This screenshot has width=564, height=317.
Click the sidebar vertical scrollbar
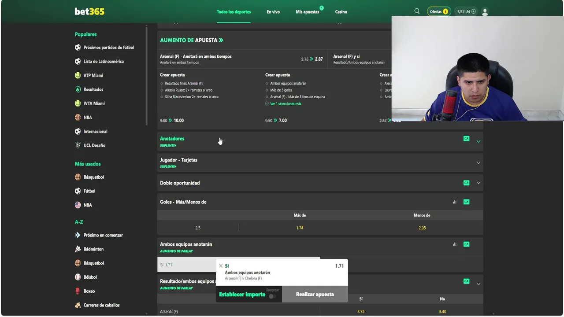pyautogui.click(x=147, y=75)
